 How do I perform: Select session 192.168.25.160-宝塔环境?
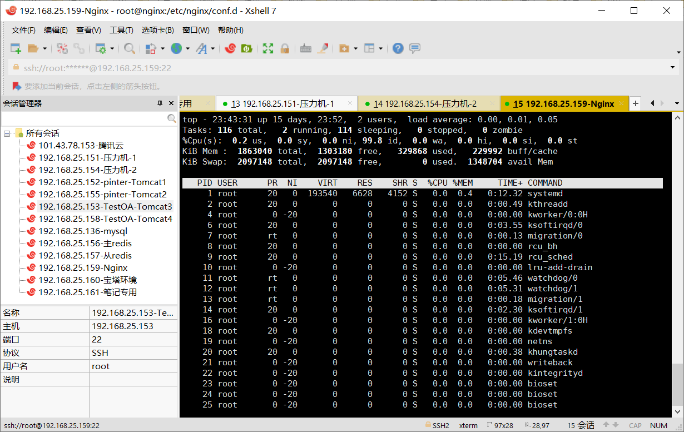pos(87,280)
